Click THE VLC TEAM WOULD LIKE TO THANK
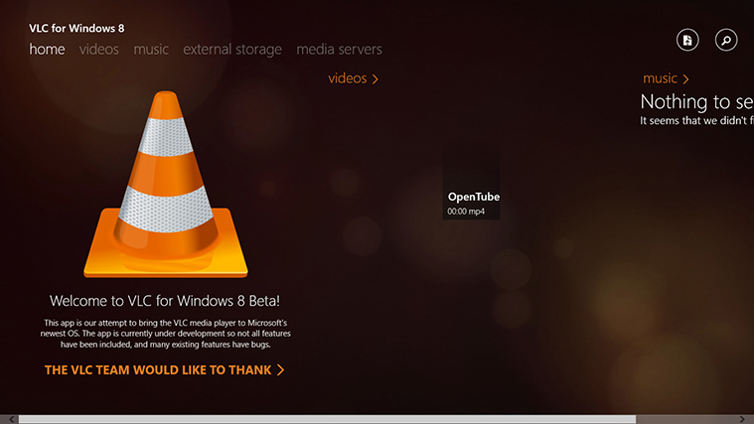The image size is (754, 424). [x=164, y=369]
